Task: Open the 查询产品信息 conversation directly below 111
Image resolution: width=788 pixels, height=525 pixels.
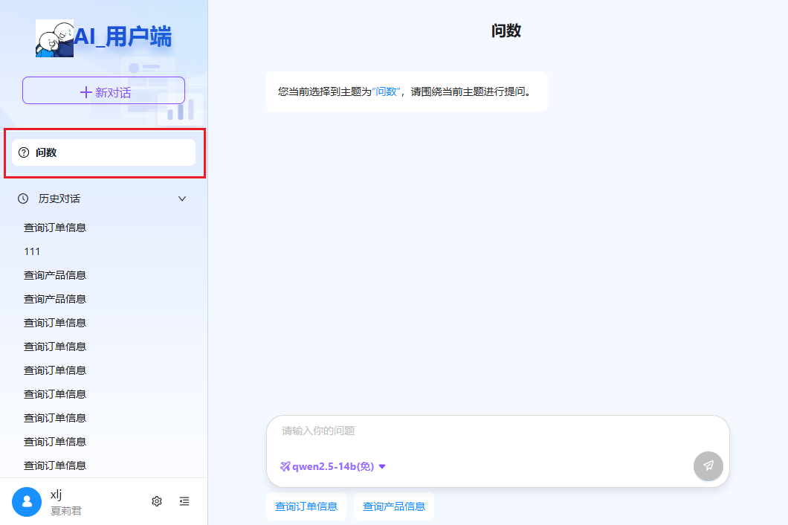Action: 55,275
